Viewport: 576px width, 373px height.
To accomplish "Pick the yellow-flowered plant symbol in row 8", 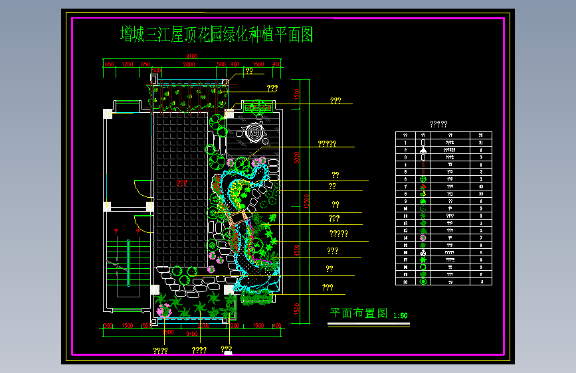I will pos(423,194).
